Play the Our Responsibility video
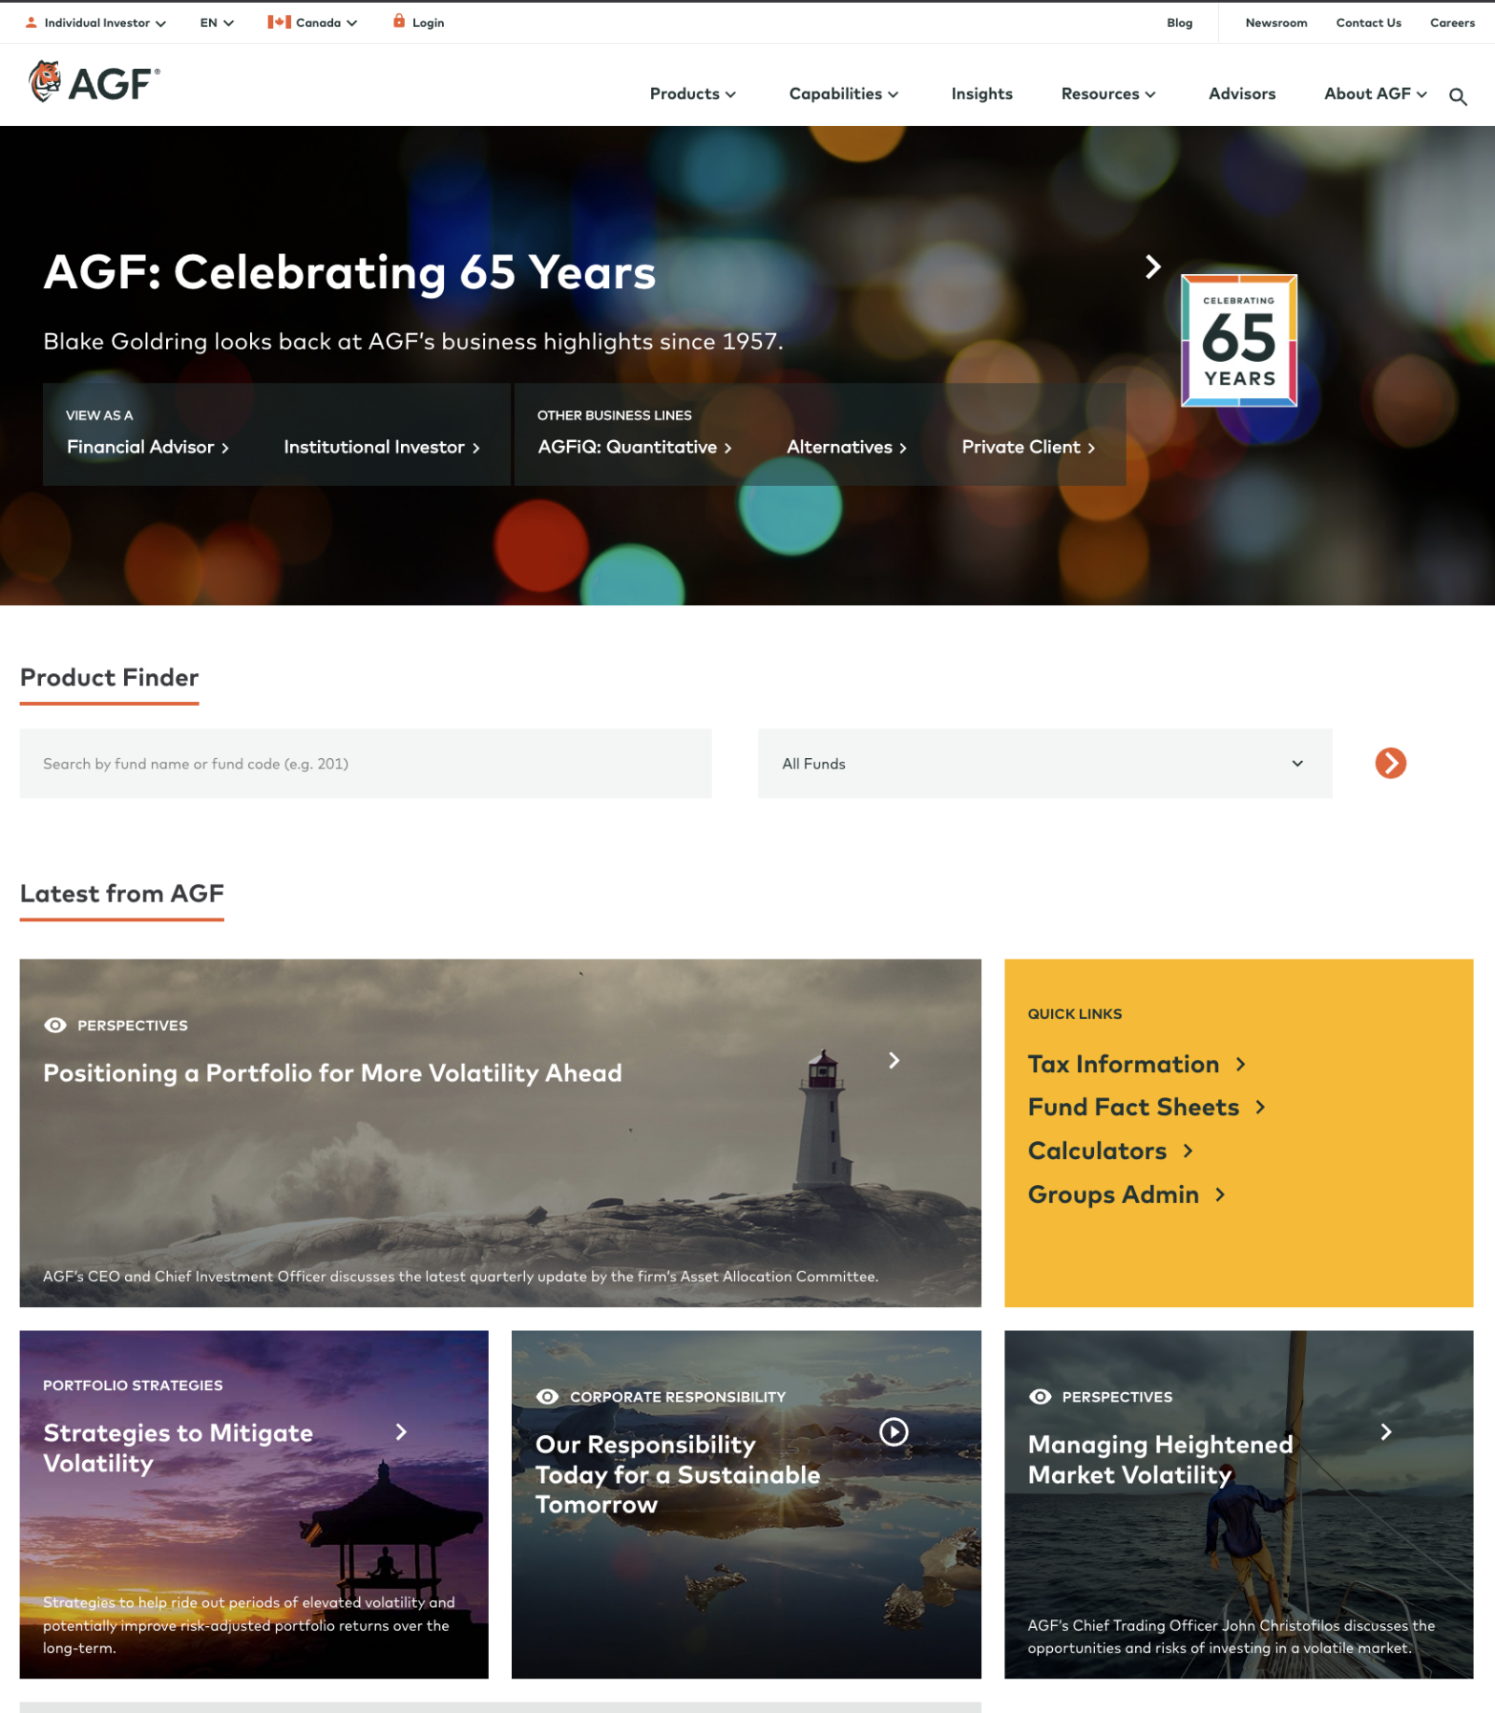Image resolution: width=1495 pixels, height=1713 pixels. [x=894, y=1431]
